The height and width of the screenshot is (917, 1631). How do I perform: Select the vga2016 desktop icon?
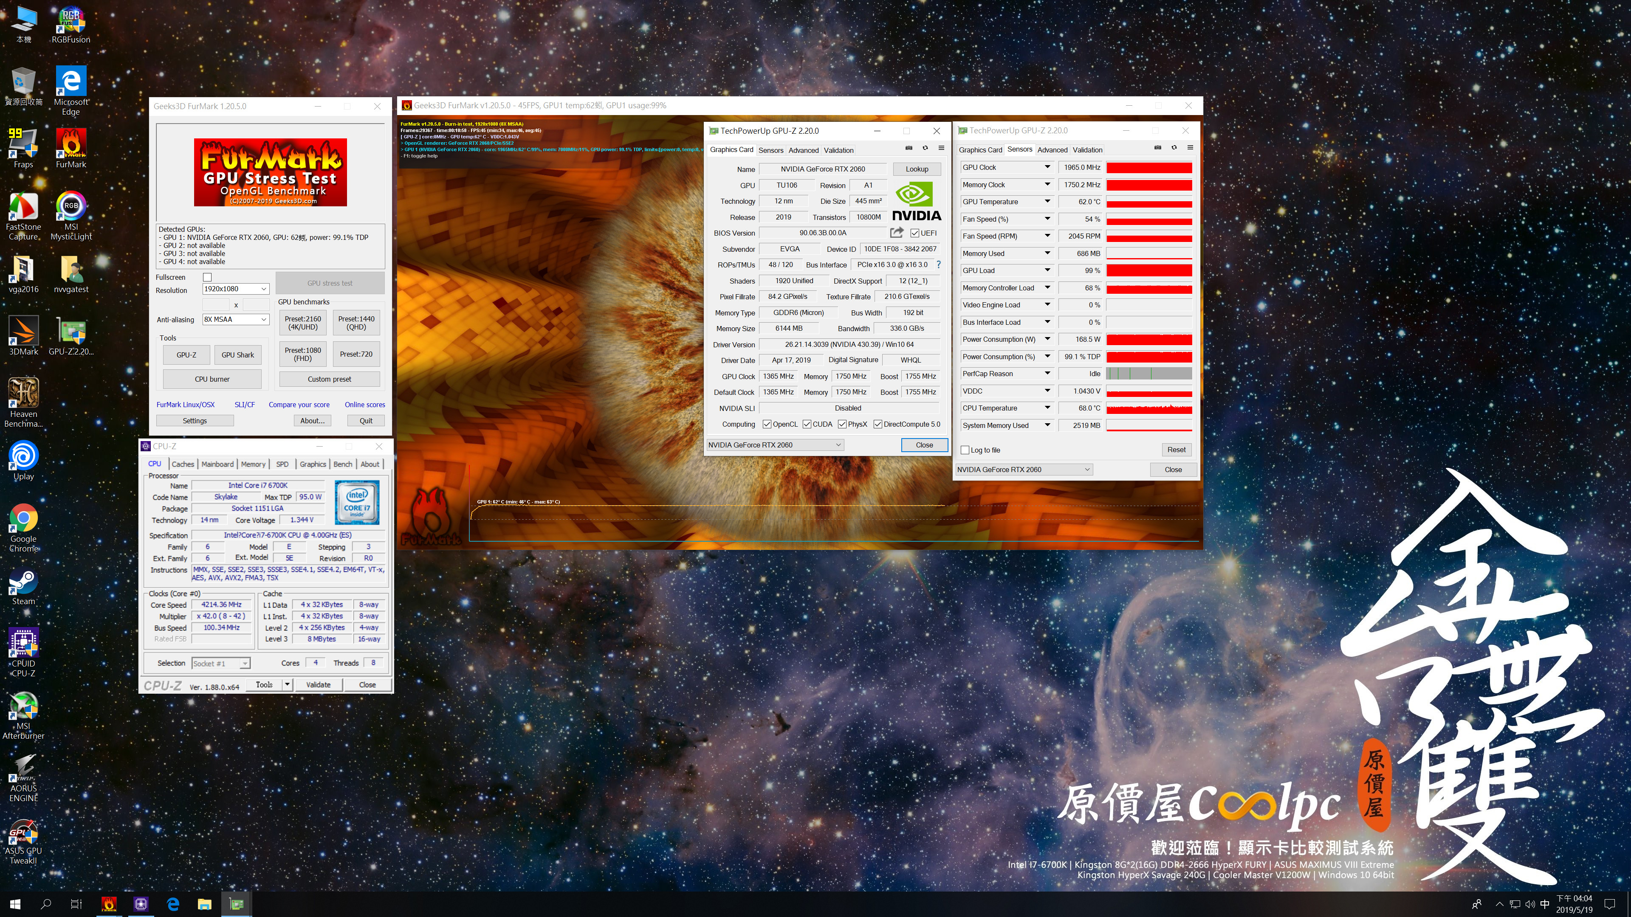pos(23,273)
